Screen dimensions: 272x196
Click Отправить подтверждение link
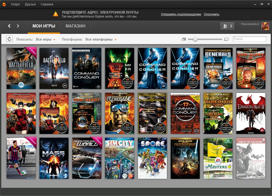(181, 14)
